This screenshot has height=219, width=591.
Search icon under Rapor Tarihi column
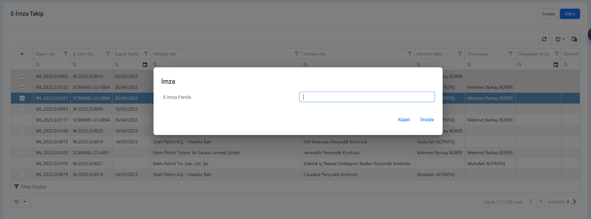pos(117,65)
